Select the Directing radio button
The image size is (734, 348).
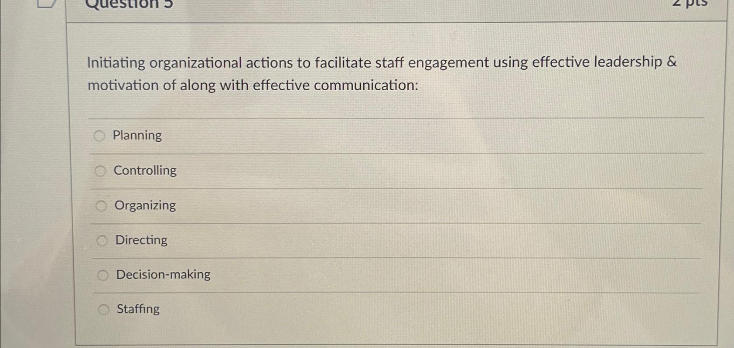click(103, 240)
